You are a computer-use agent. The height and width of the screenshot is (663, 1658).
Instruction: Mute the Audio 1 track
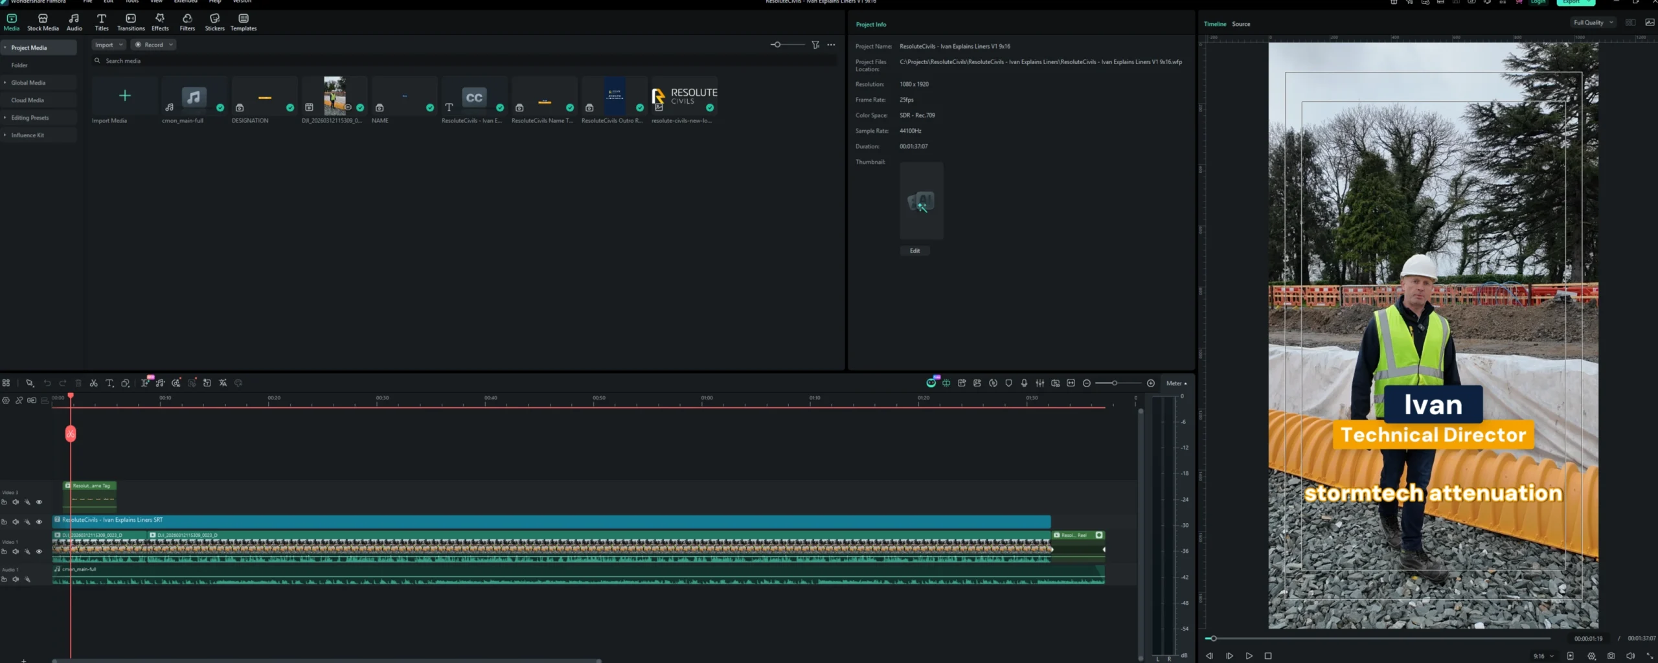(16, 579)
